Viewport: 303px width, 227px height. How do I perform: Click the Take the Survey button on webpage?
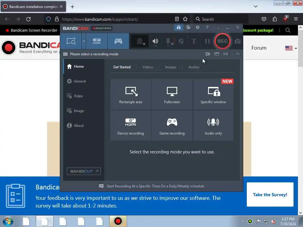[270, 194]
